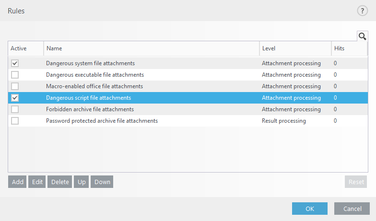Confirm changes with OK button
Viewport: 376px width, 221px height.
(309, 209)
